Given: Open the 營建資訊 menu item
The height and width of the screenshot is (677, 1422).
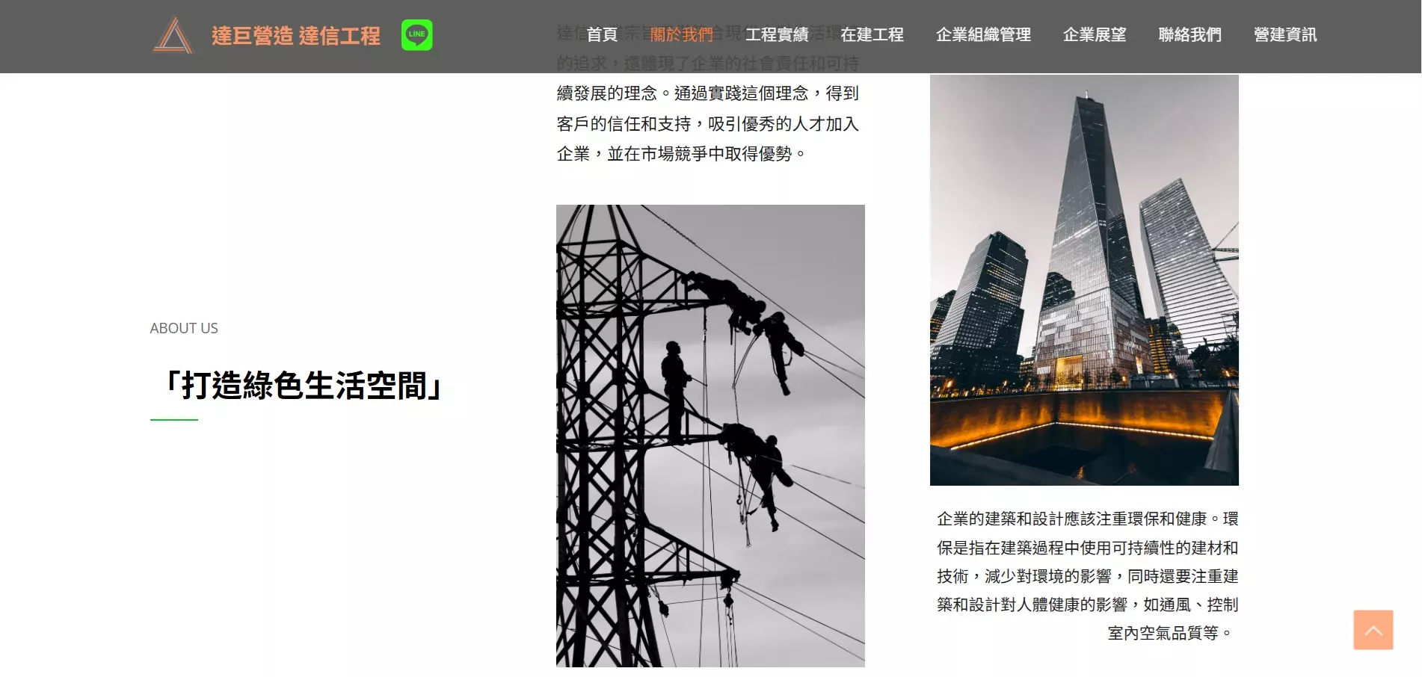Looking at the screenshot, I should (x=1285, y=34).
